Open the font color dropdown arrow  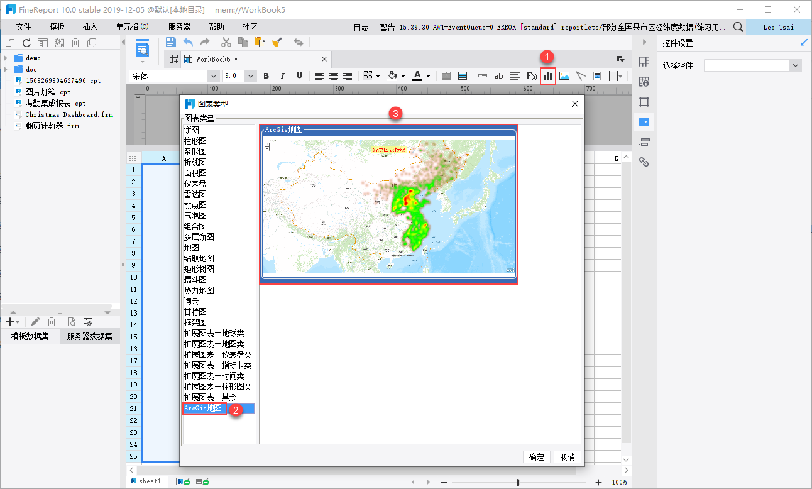(x=428, y=76)
